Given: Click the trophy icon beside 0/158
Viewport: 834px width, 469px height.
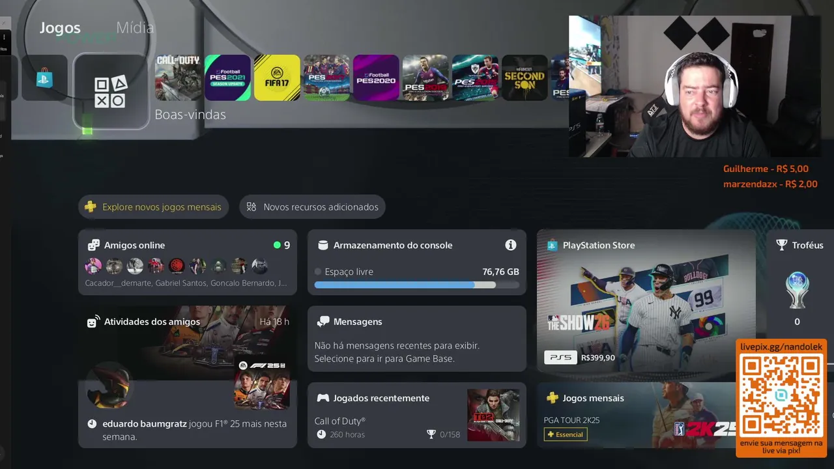Looking at the screenshot, I should pyautogui.click(x=431, y=434).
